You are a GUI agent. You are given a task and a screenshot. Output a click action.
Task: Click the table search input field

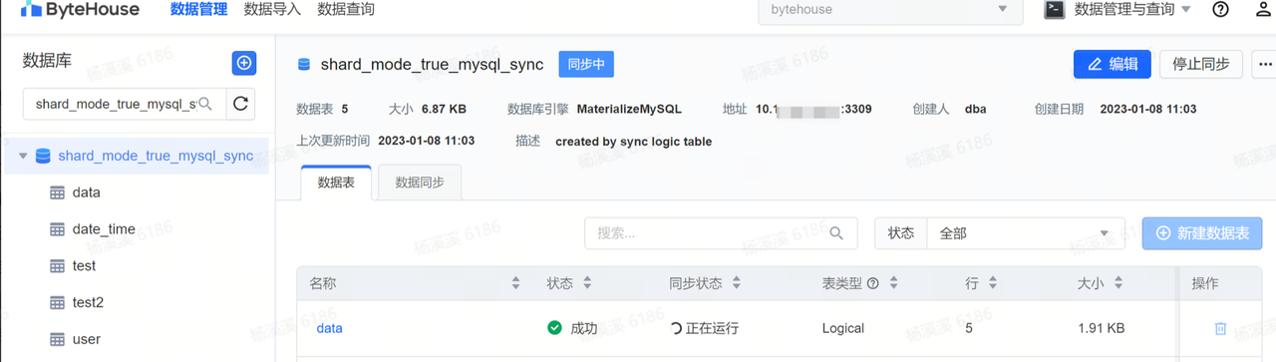(x=721, y=233)
